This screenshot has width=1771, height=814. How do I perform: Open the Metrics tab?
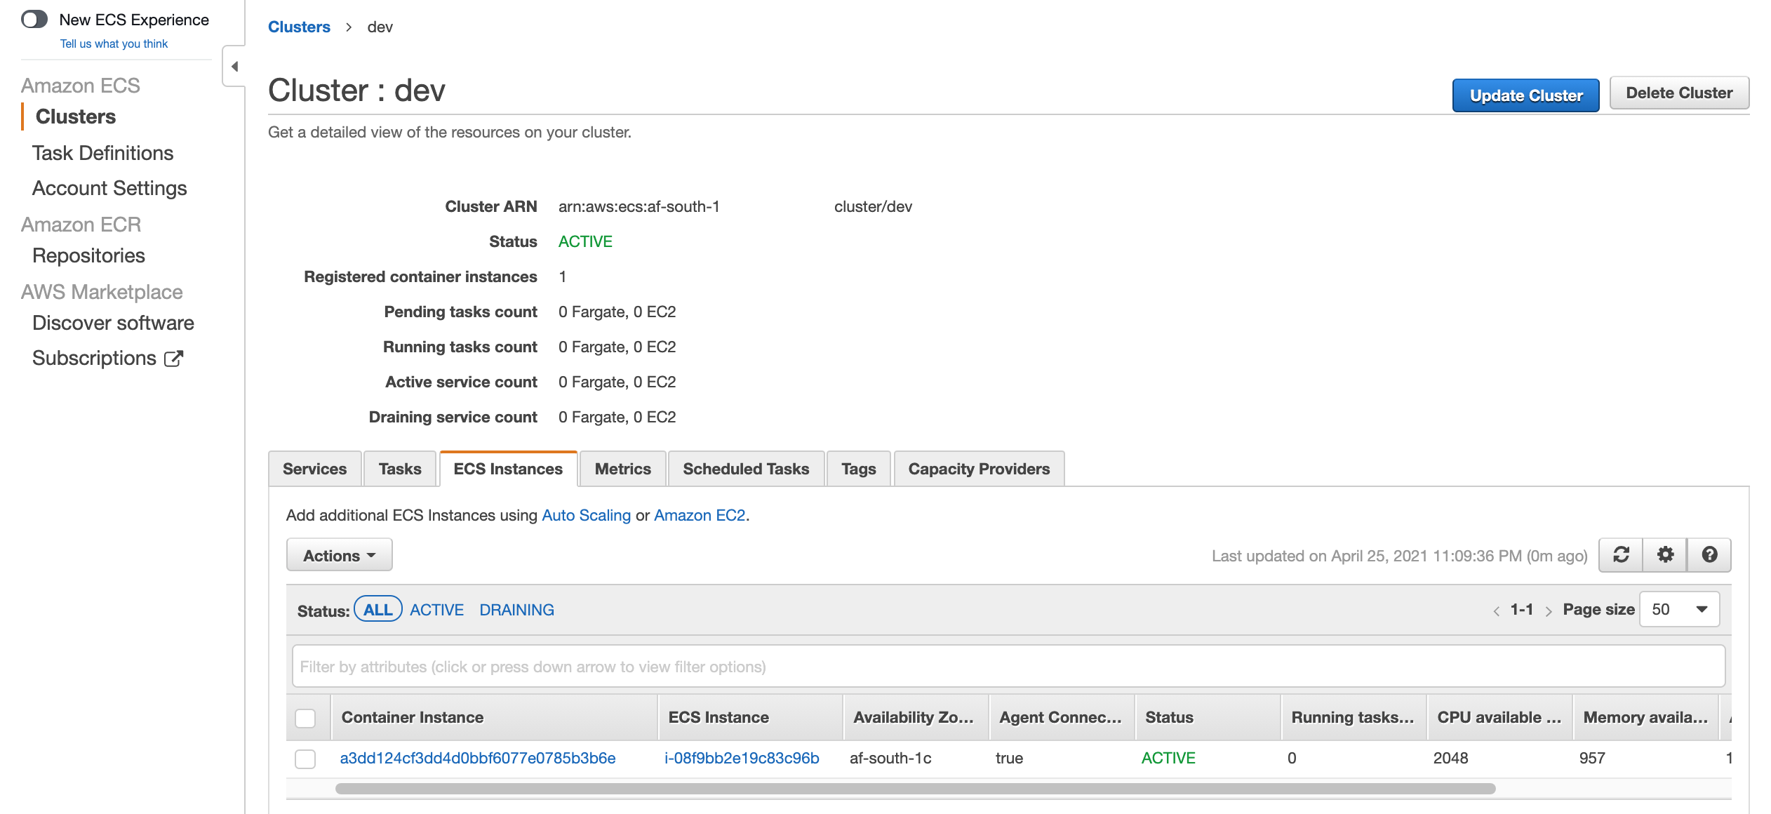(623, 469)
